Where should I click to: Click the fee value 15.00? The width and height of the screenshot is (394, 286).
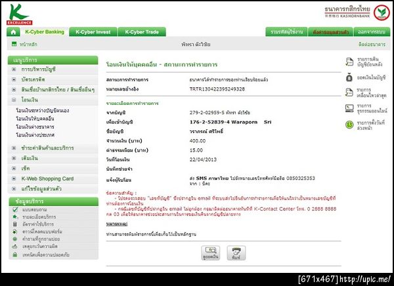pos(196,150)
